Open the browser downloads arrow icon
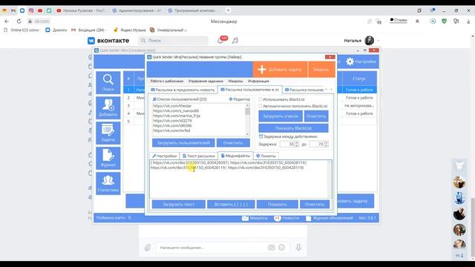 468,22
